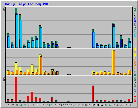The image size is (138, 108).
Task: Select the tall yellow visits bar for day 27
Action: click(x=113, y=62)
